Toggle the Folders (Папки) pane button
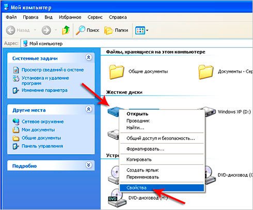Screen dimensions: 253x210 pos(116,30)
